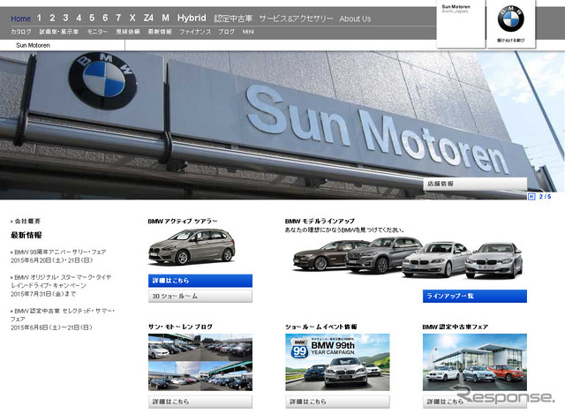Open the 3 Series menu
This screenshot has height=414, width=565.
coord(65,18)
